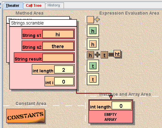Image resolution: width=162 pixels, height=128 pixels.
Task: Click the 'ht' result value box
Action: [x=117, y=54]
